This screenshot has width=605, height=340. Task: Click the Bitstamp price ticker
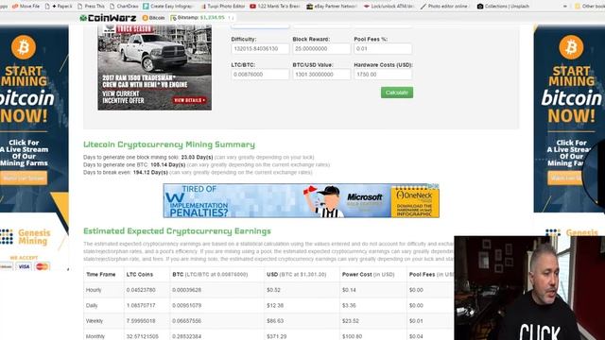202,18
